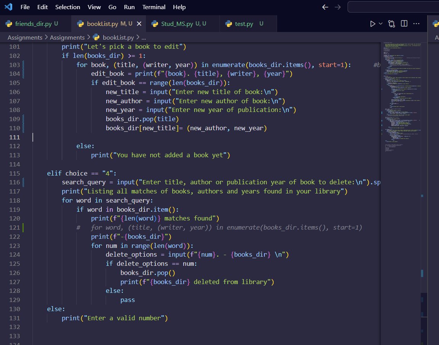
Task: Click the 'else:' keyword on line 112
Action: [85, 146]
